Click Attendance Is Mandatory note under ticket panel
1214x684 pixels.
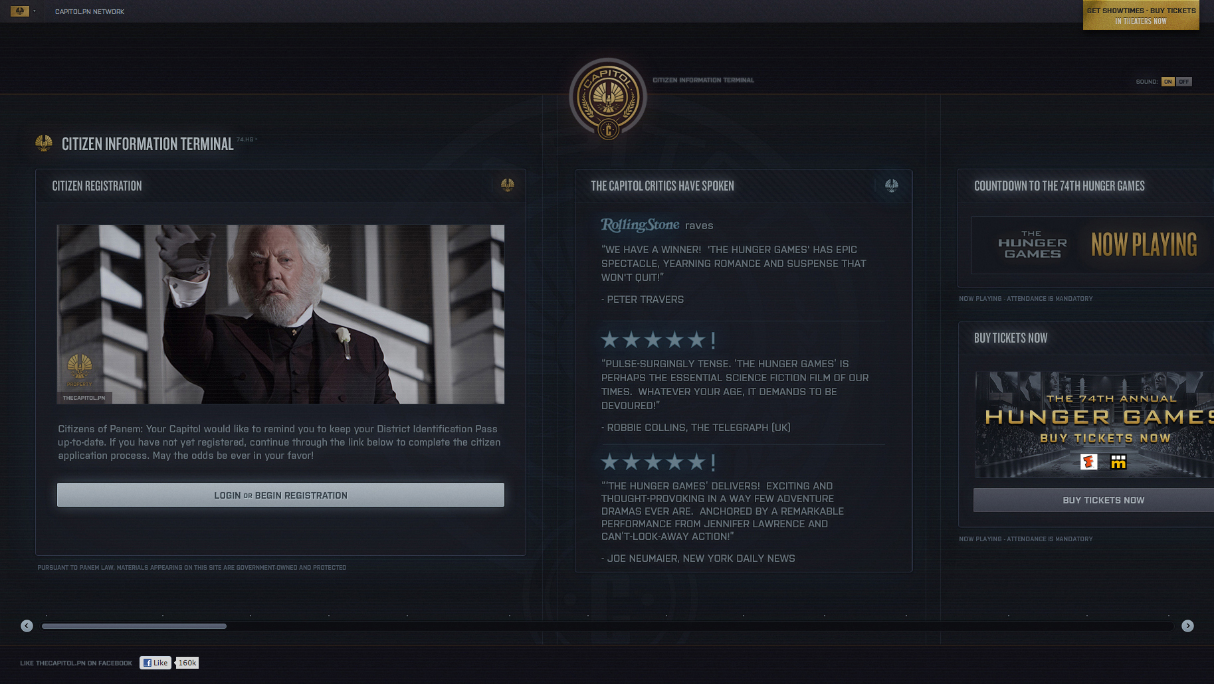pos(1026,539)
